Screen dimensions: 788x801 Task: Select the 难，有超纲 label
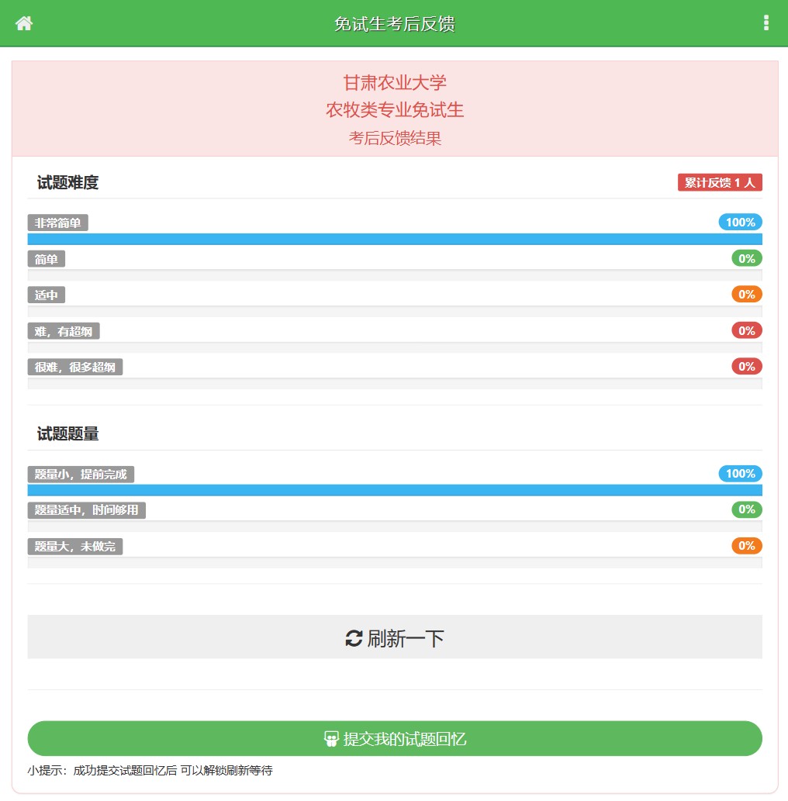tap(64, 331)
